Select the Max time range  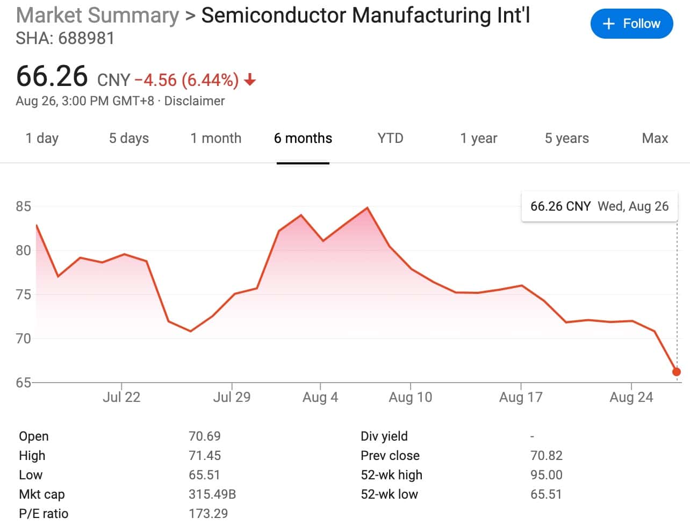click(x=655, y=138)
